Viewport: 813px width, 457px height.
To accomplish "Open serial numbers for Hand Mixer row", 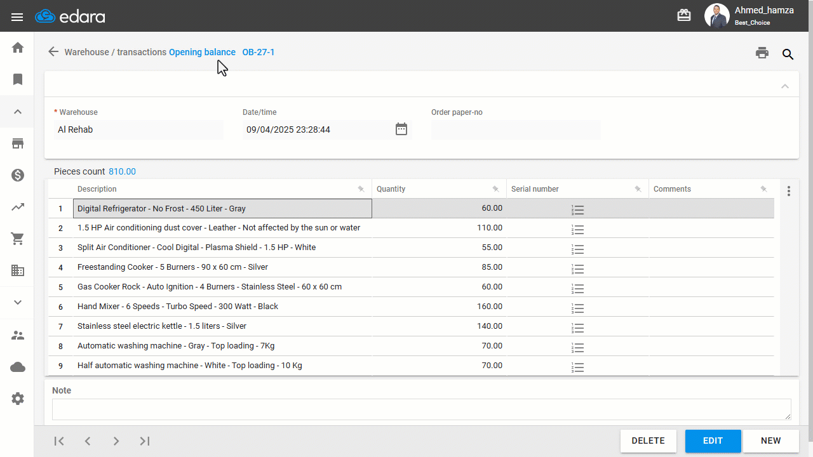I will click(577, 308).
